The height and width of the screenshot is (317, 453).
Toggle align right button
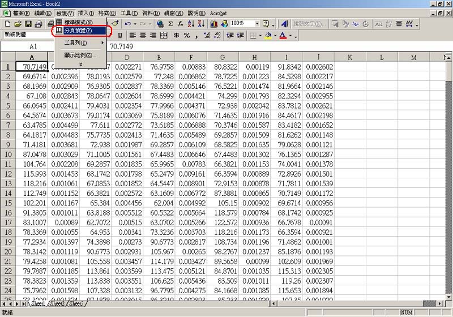(153, 35)
